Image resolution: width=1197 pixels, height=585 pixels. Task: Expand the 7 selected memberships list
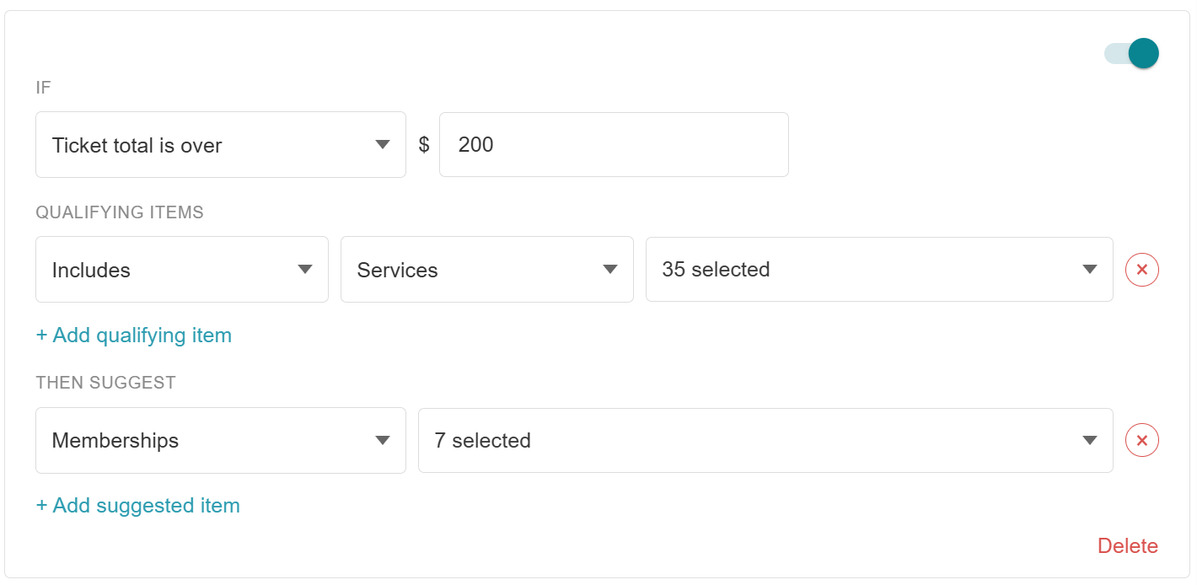click(765, 440)
